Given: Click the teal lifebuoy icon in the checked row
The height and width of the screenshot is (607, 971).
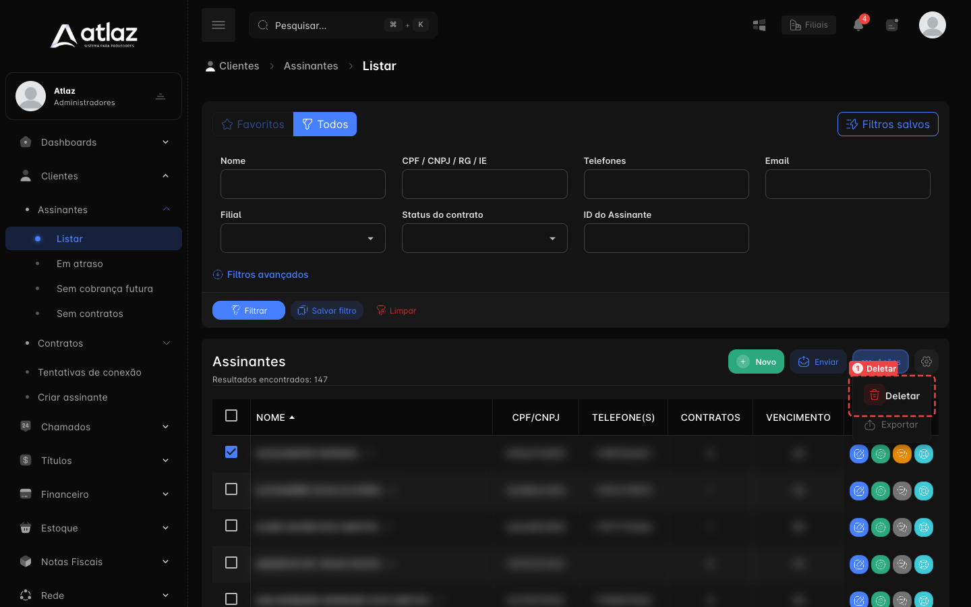Looking at the screenshot, I should (x=924, y=454).
